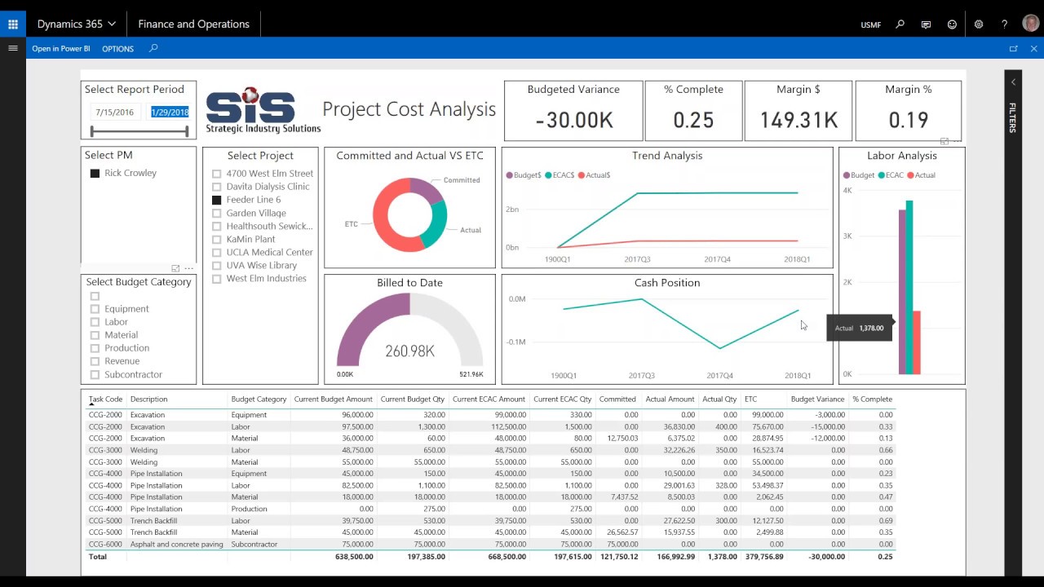The width and height of the screenshot is (1044, 587).
Task: Click focus mode icon below Select PM
Action: pyautogui.click(x=175, y=268)
